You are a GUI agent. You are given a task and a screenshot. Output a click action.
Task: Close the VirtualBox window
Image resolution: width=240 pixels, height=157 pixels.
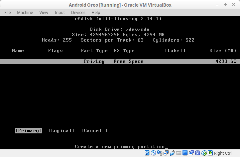coord(234,5)
